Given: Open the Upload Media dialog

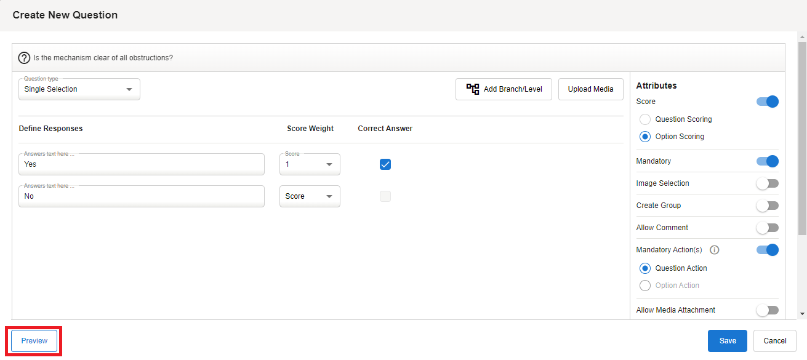Looking at the screenshot, I should [590, 89].
